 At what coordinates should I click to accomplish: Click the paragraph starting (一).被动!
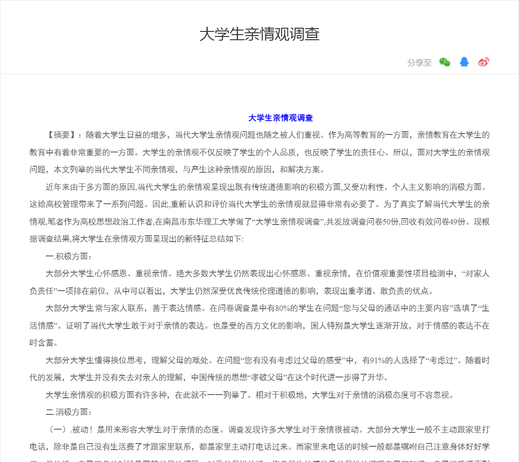click(259, 444)
